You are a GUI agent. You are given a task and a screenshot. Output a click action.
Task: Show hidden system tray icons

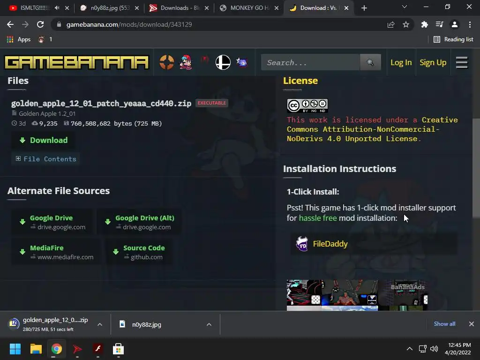click(409, 349)
